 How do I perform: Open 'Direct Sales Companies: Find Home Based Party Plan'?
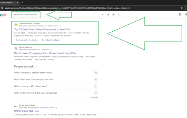(x=47, y=53)
